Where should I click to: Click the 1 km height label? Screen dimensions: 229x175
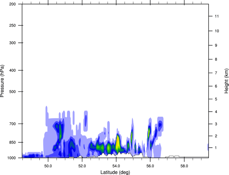point(216,148)
